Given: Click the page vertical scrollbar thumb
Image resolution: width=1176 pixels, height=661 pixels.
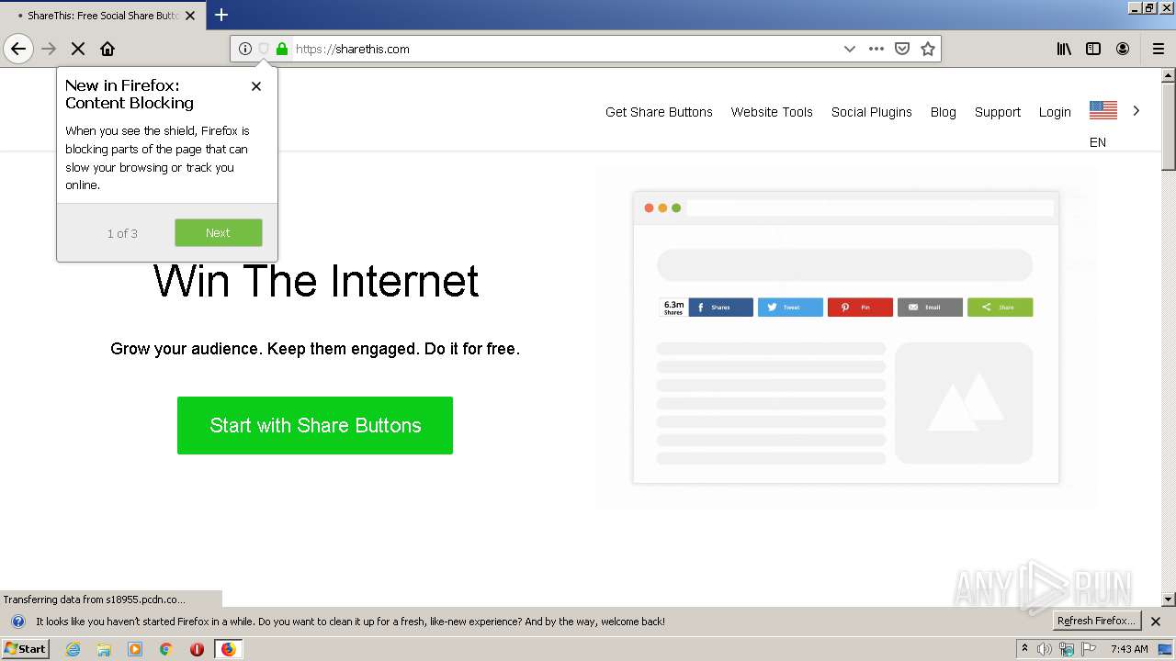Looking at the screenshot, I should tap(1169, 128).
